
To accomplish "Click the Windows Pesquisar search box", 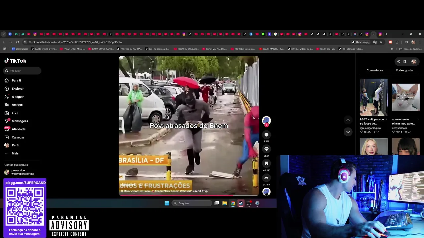I will click(x=192, y=203).
